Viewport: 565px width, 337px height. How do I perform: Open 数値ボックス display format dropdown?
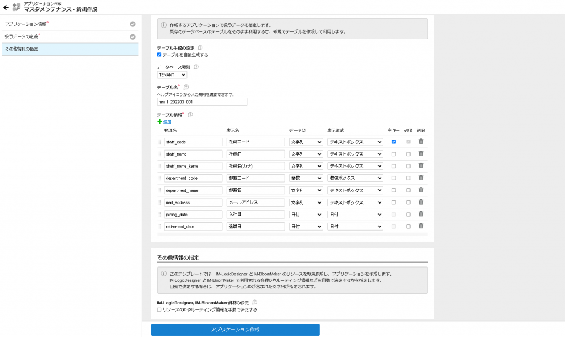(x=355, y=178)
